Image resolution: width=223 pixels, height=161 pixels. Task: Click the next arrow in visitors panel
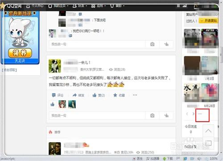[x=193, y=114]
